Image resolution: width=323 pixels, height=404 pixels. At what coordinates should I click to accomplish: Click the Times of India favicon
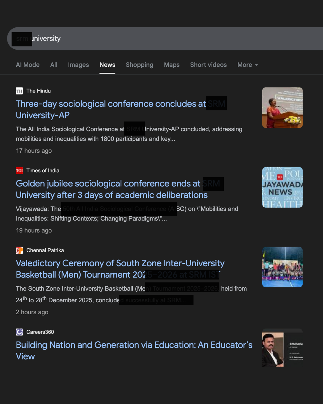point(19,171)
